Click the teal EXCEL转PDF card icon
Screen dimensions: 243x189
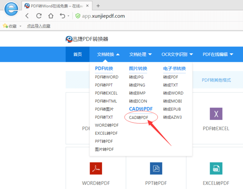click(x=216, y=169)
